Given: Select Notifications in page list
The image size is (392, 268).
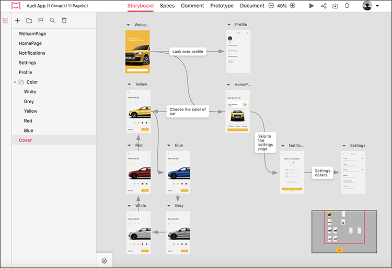Looking at the screenshot, I should tap(54, 53).
